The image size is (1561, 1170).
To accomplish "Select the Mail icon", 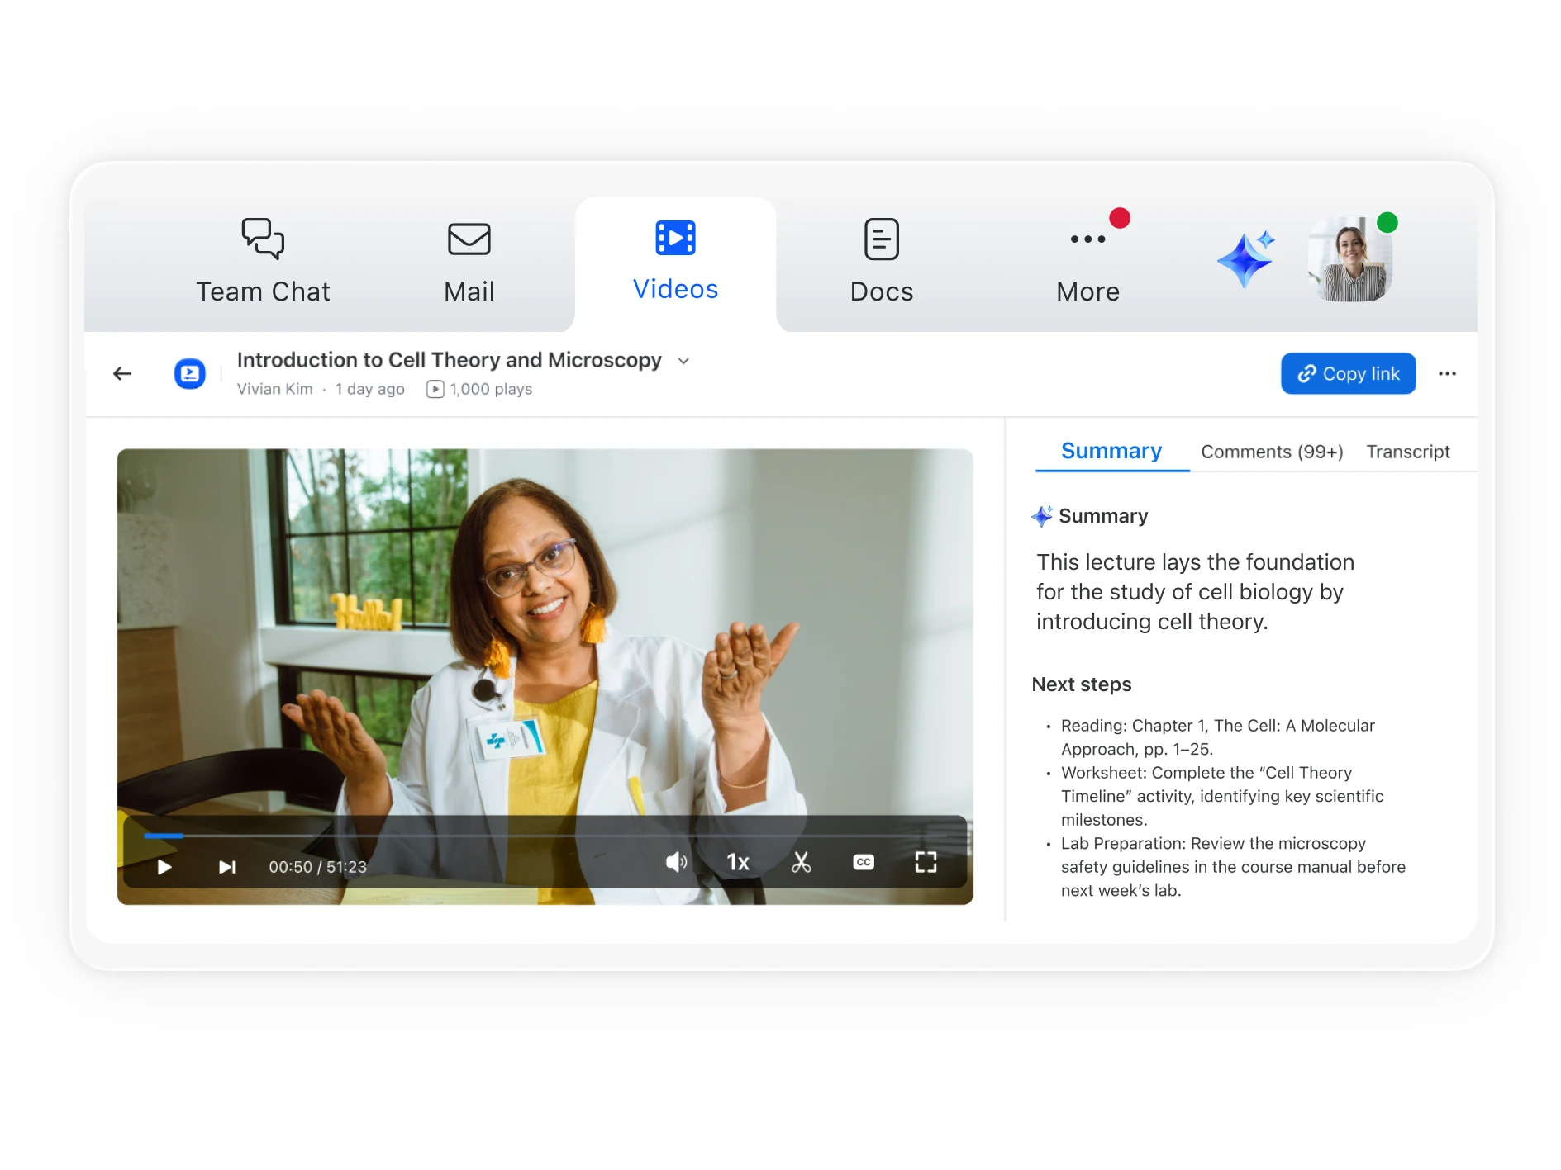I will (x=468, y=239).
